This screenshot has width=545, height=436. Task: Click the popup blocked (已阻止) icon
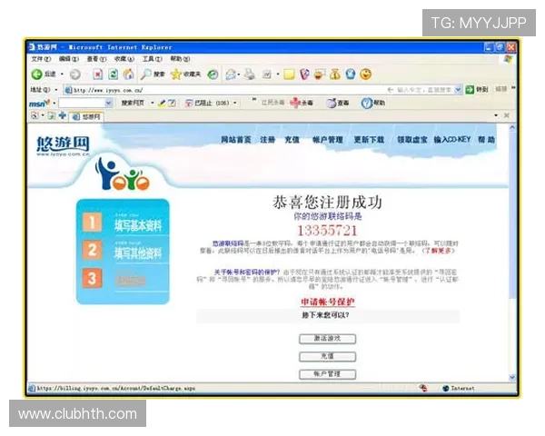(189, 104)
